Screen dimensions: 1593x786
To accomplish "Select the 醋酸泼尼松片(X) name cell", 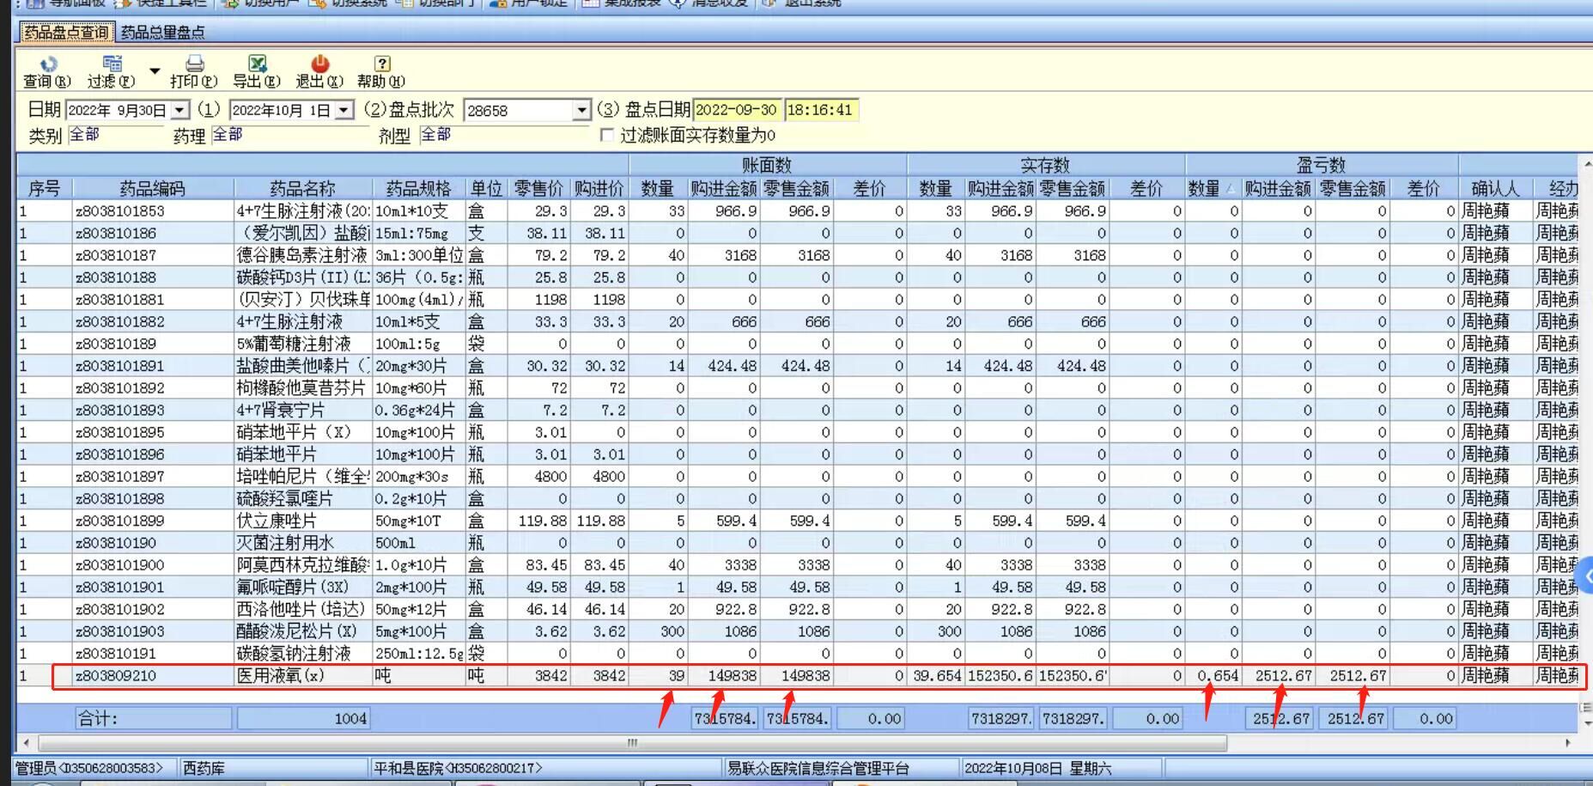I will (303, 631).
